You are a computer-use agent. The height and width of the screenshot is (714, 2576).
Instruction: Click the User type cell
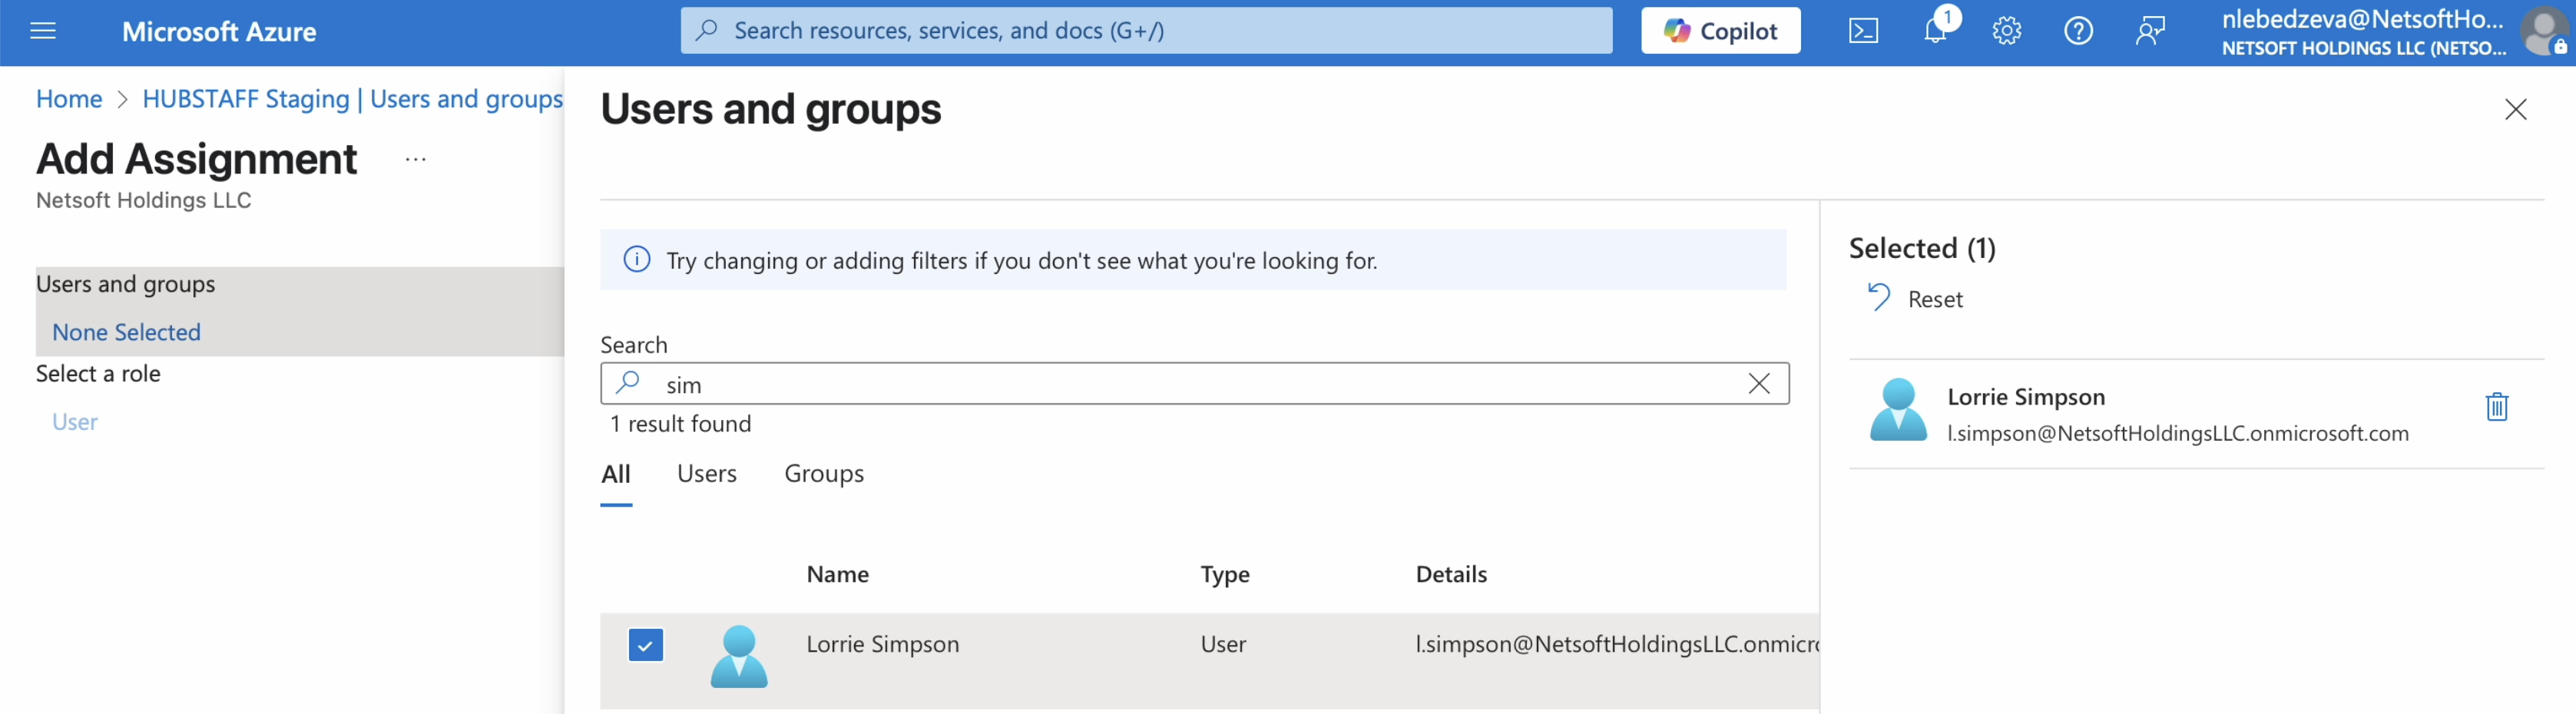tap(1223, 645)
